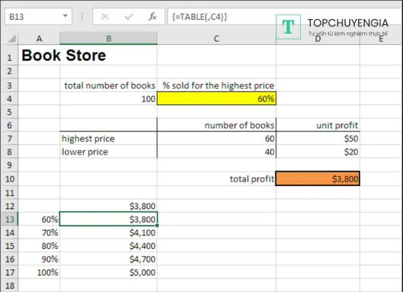Select row 4 header
This screenshot has height=292, width=403.
pos(10,99)
